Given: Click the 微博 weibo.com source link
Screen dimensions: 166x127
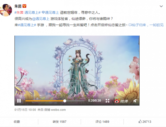Looking at the screenshot, I should pos(55,110).
